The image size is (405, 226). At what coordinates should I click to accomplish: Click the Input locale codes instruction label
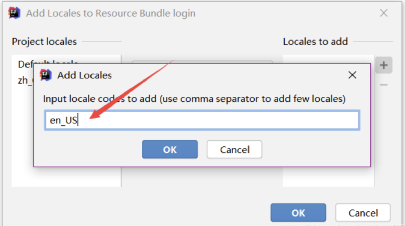194,99
